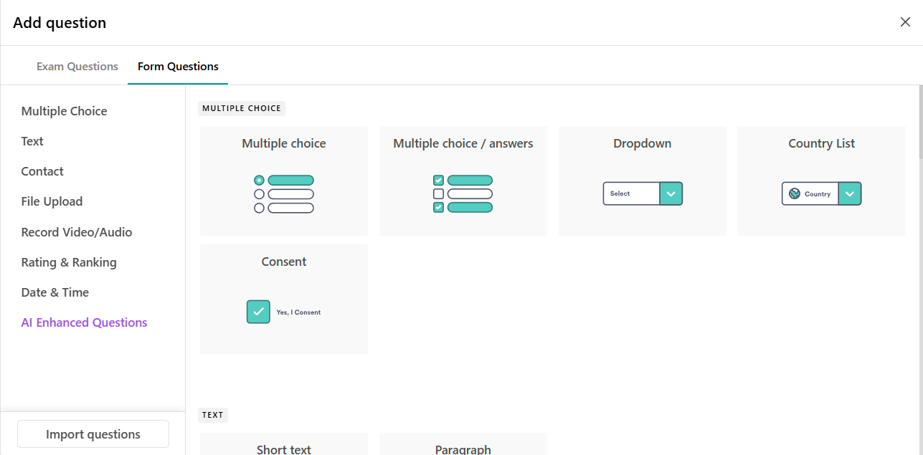Image resolution: width=923 pixels, height=455 pixels.
Task: Go to the Text category
Action: click(32, 141)
